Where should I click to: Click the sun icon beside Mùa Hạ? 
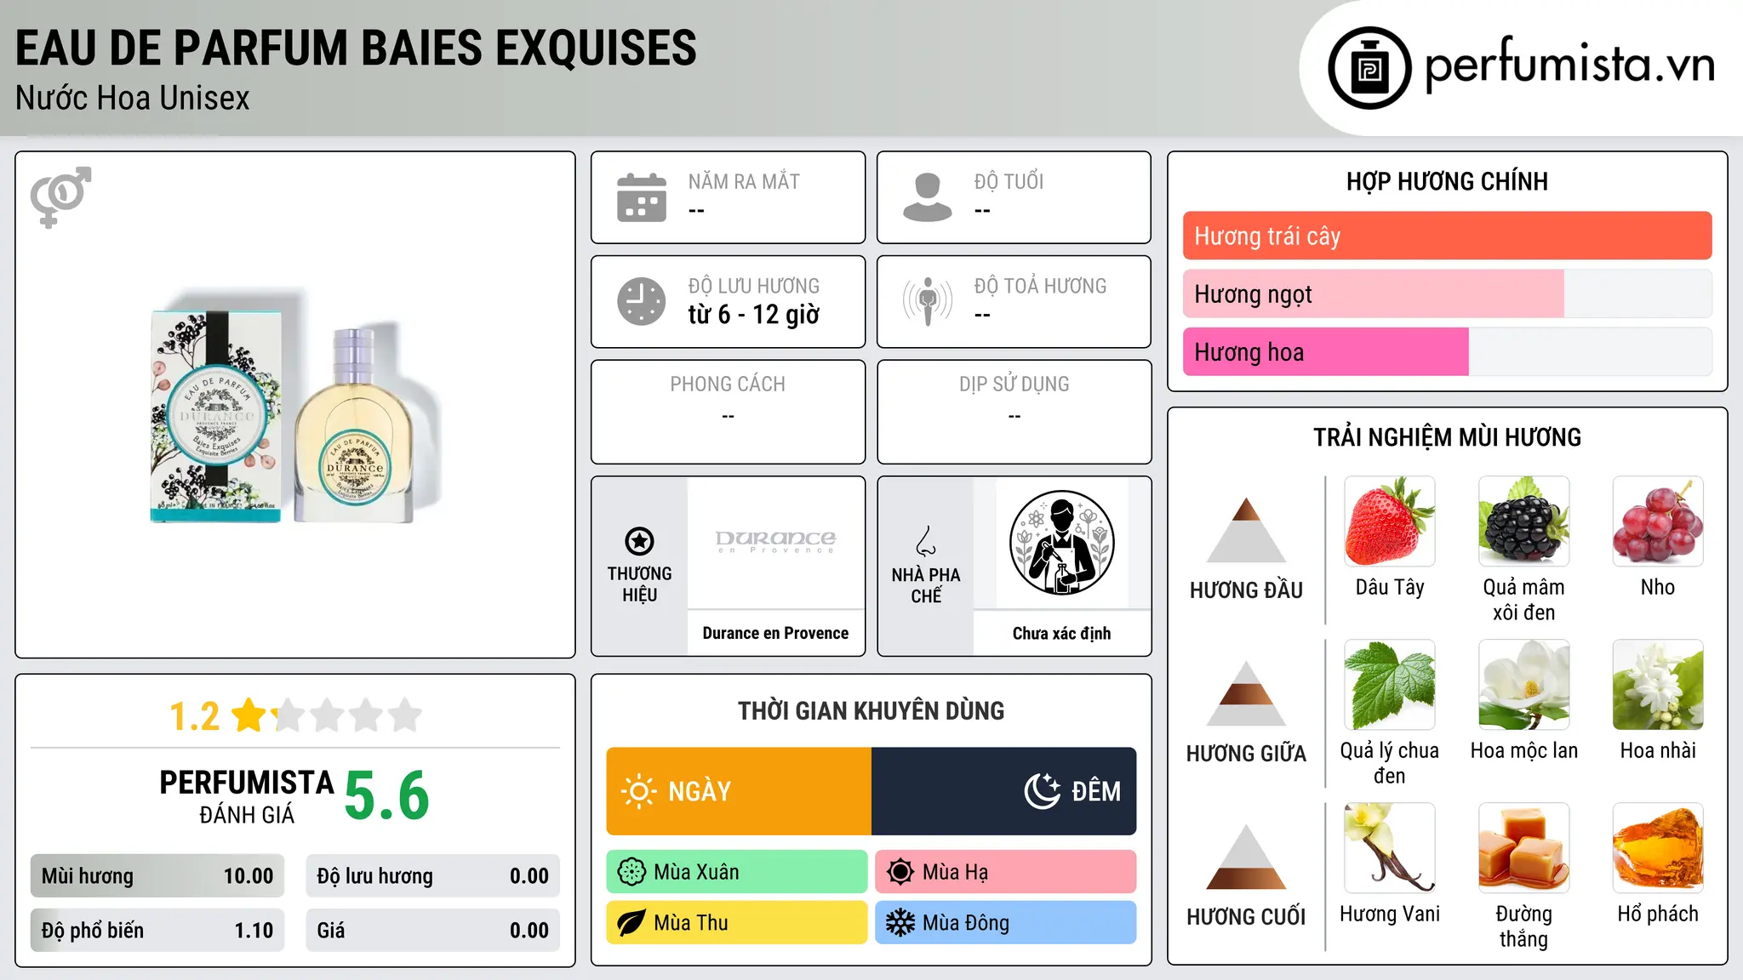[x=900, y=872]
